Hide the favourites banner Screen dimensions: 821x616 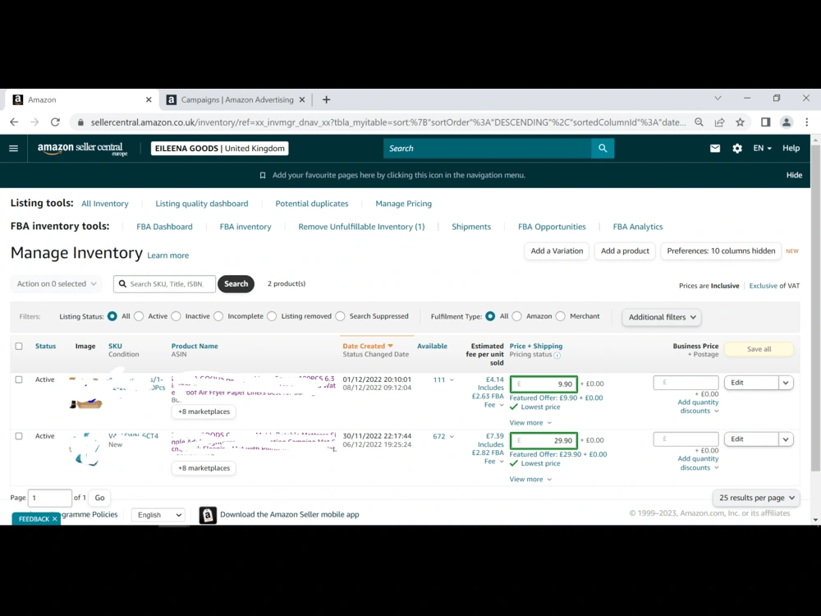click(794, 176)
